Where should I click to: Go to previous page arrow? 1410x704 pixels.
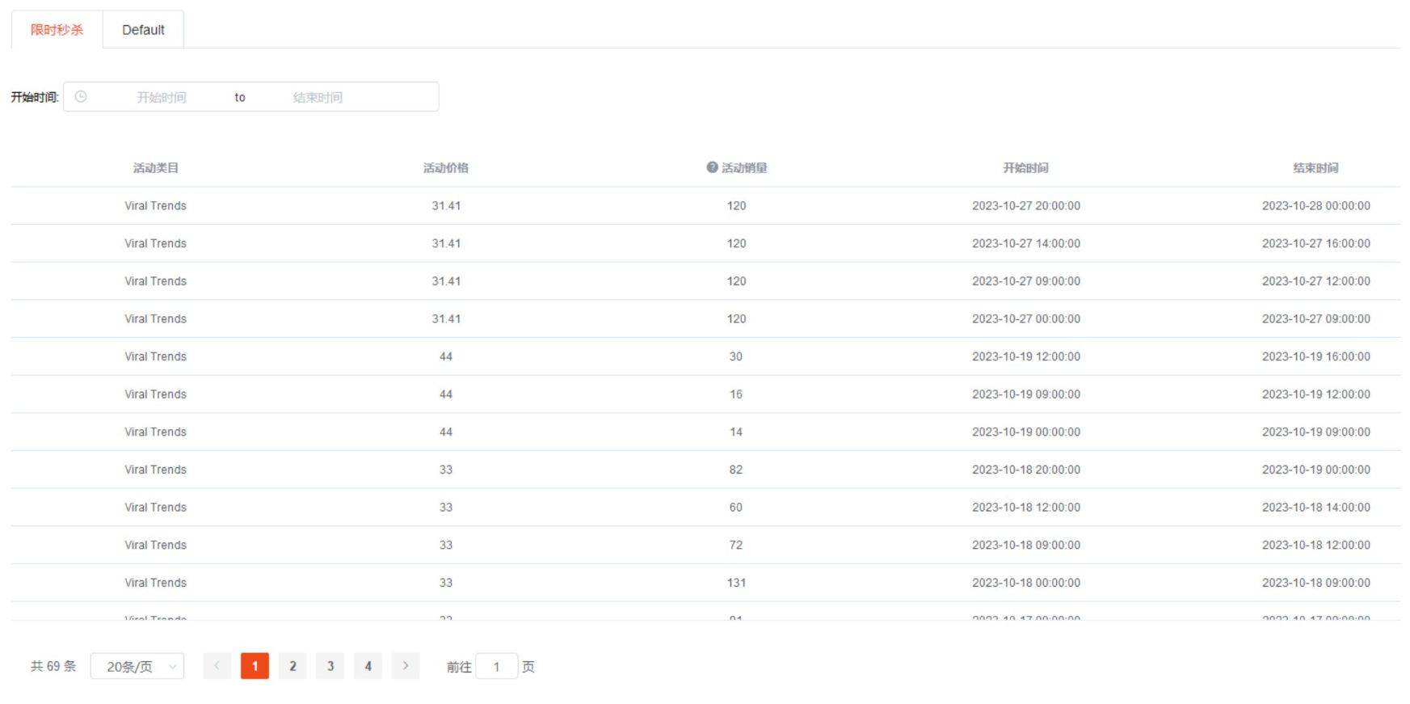[217, 666]
